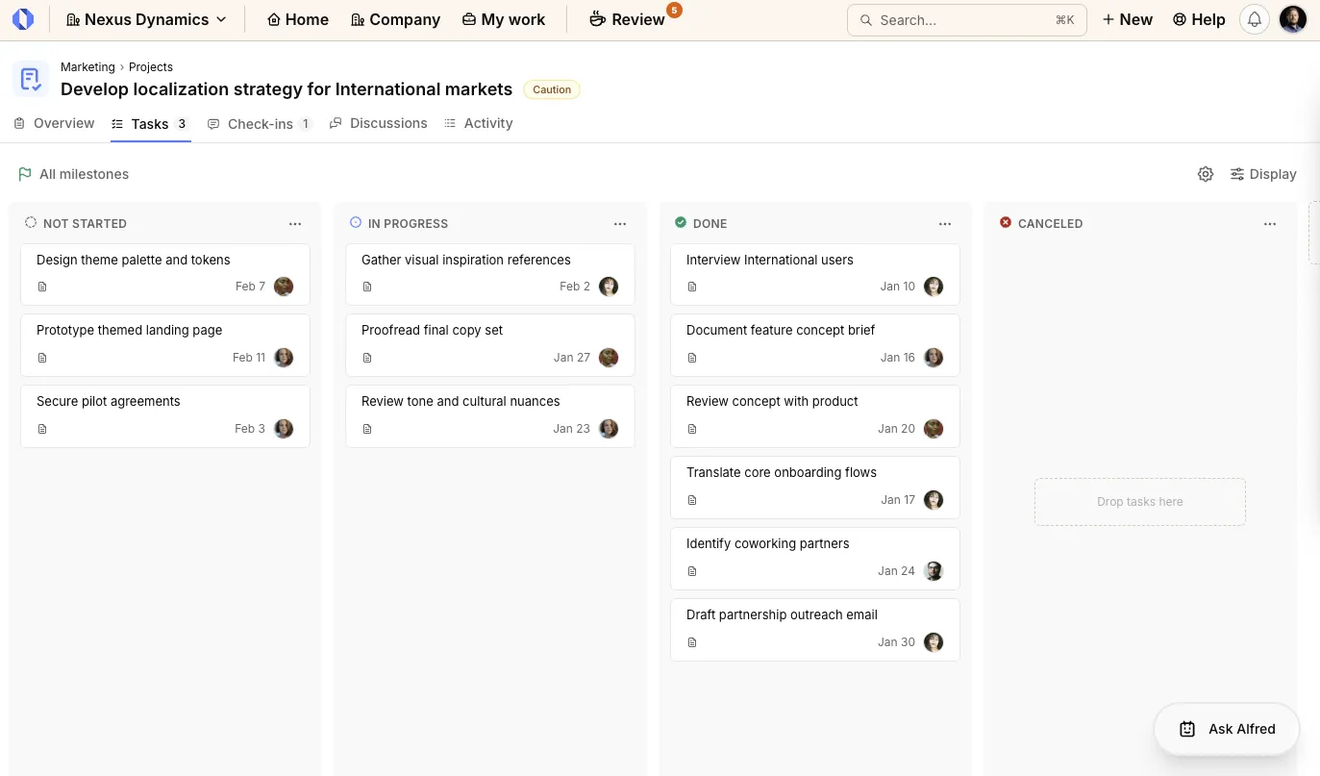Click the green Done status checkmark icon
The image size is (1320, 776).
[x=681, y=222]
